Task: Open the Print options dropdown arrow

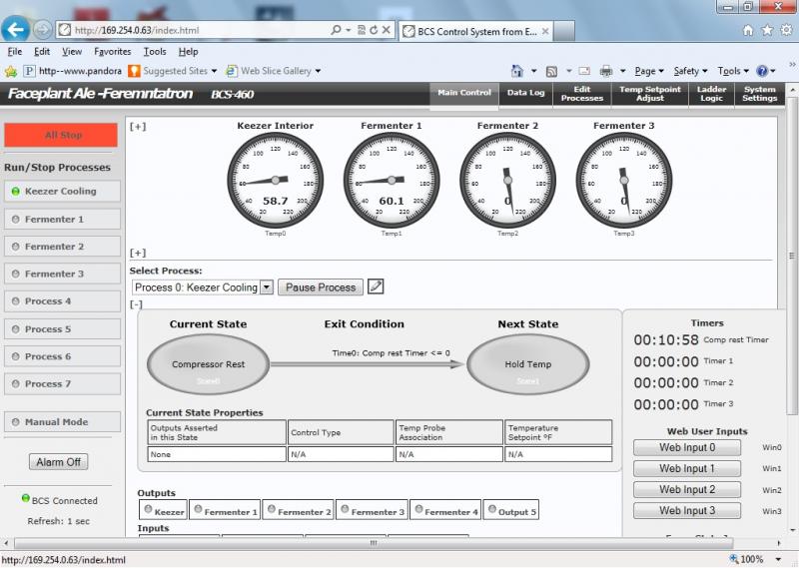Action: pyautogui.click(x=622, y=71)
